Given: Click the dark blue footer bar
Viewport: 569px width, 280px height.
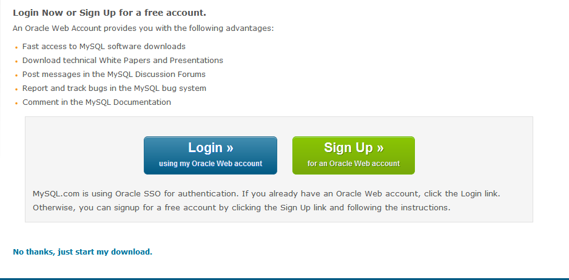Looking at the screenshot, I should [284, 279].
